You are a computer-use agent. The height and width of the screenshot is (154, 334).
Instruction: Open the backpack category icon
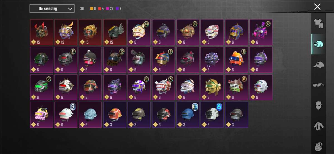pyautogui.click(x=318, y=146)
